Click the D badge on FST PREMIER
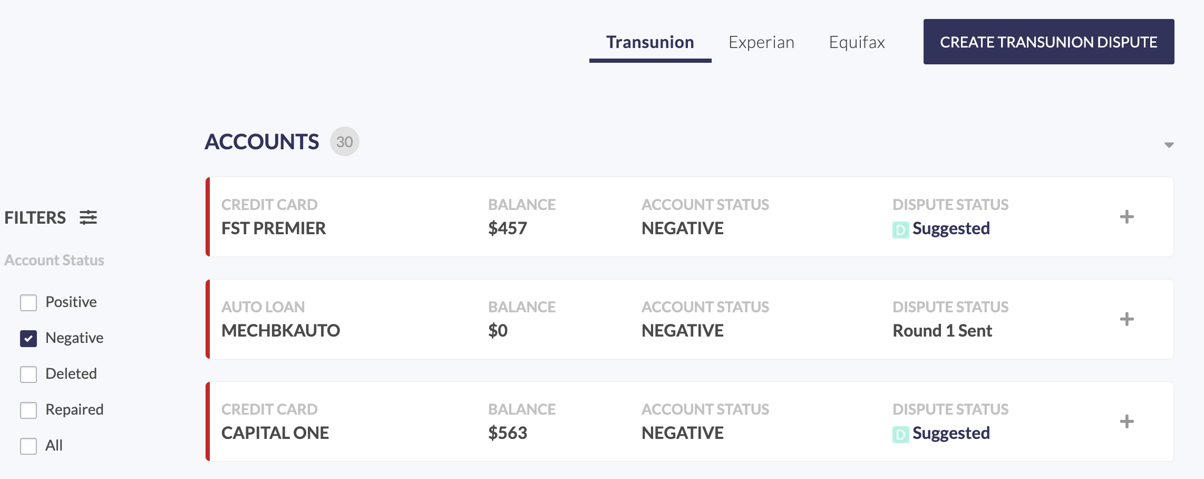The height and width of the screenshot is (479, 1204). click(x=900, y=229)
